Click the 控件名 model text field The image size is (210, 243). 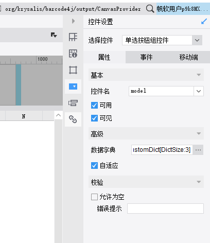pos(161,91)
